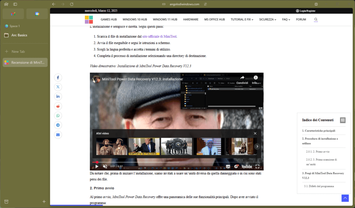Toggle the Arc sidebar visibility
355x208 pixels.
click(x=15, y=4)
